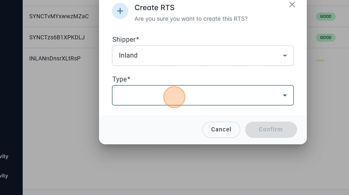Viewport: 349px width, 195px height.
Task: Select the SYNCTvMYxwwzMZaC row
Action: coord(59,17)
